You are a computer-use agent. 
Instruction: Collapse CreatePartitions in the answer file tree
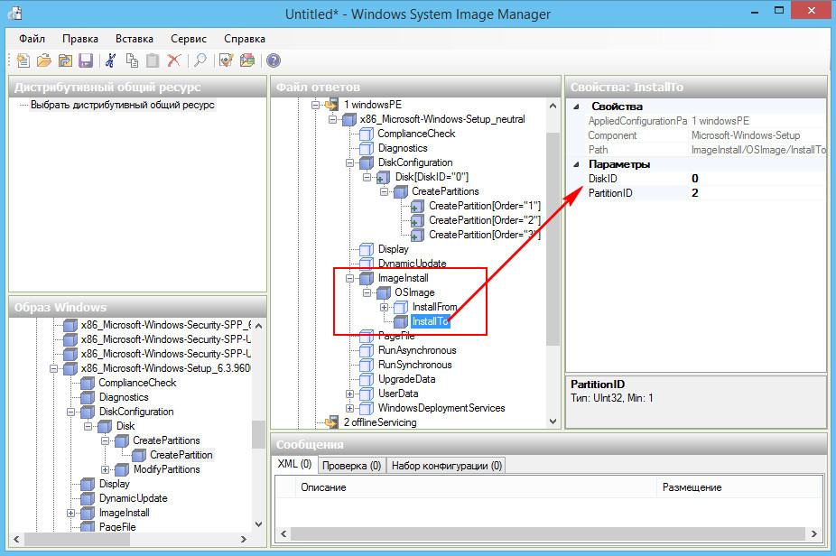[x=384, y=191]
